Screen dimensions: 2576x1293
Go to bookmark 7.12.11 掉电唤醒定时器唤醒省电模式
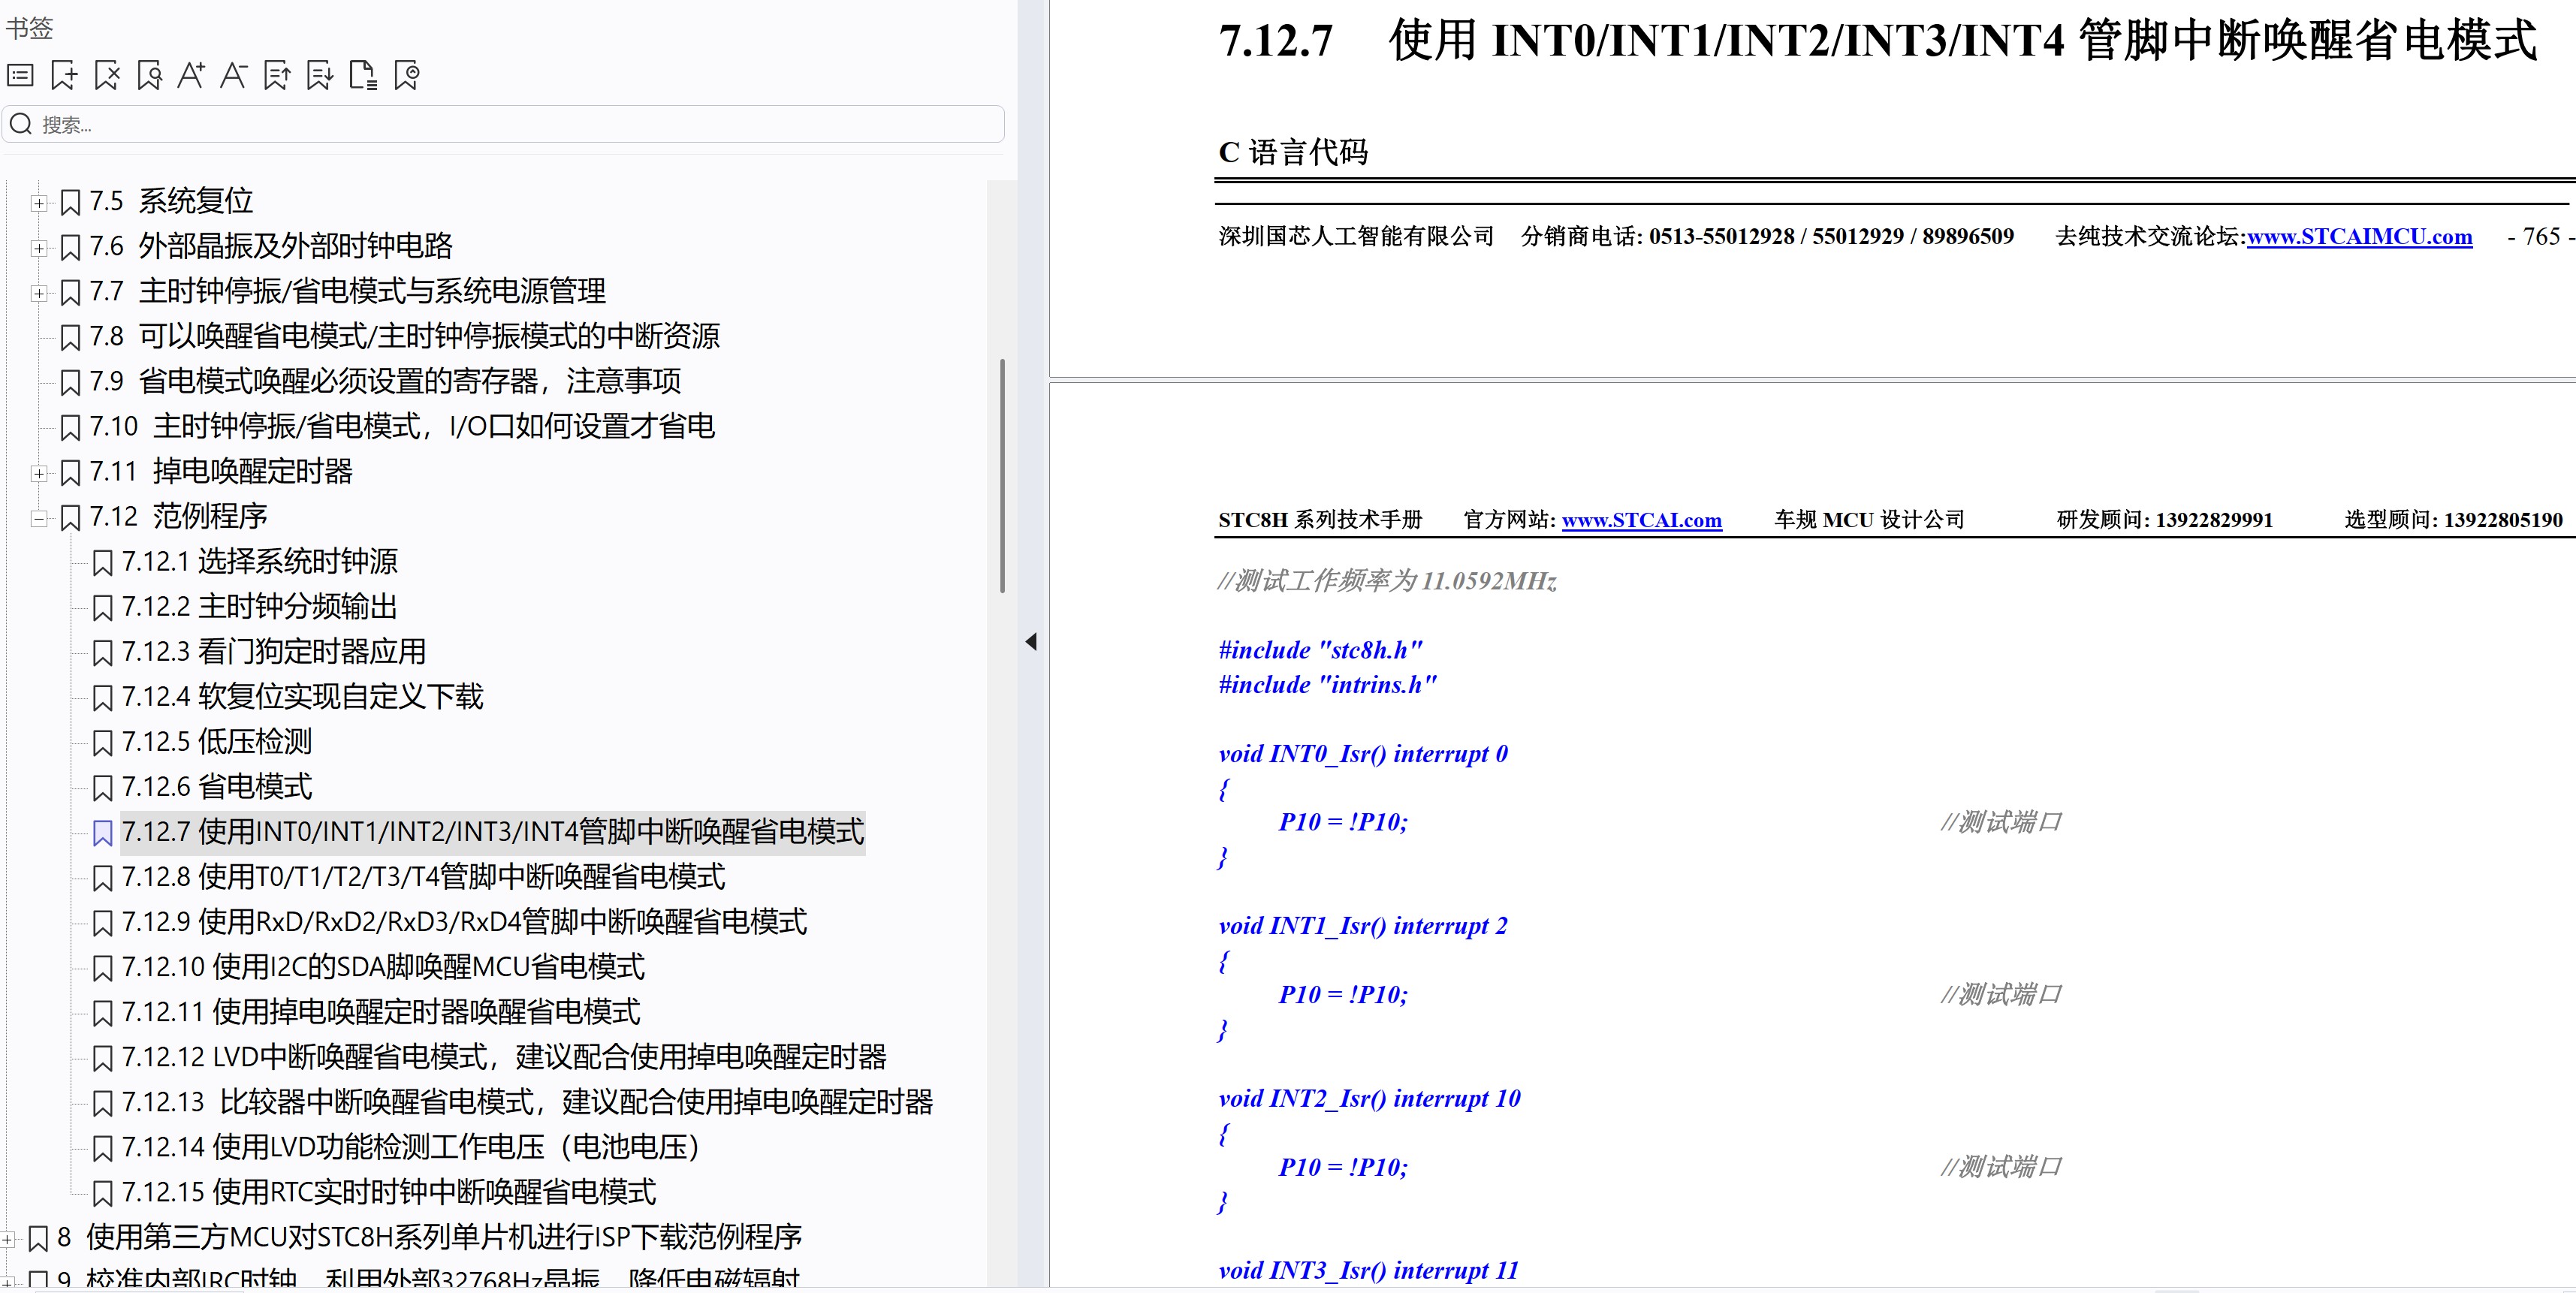click(x=381, y=1011)
